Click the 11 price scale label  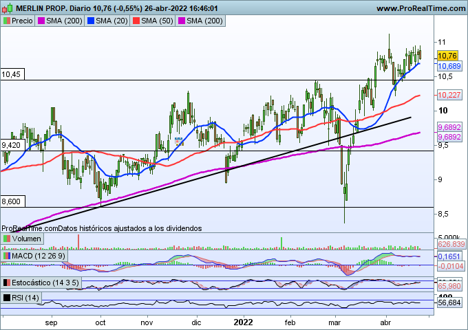[x=441, y=42]
